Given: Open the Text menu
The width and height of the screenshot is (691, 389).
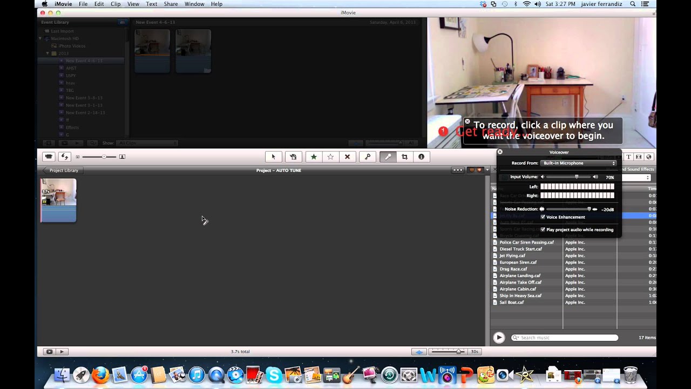Looking at the screenshot, I should coord(152,4).
